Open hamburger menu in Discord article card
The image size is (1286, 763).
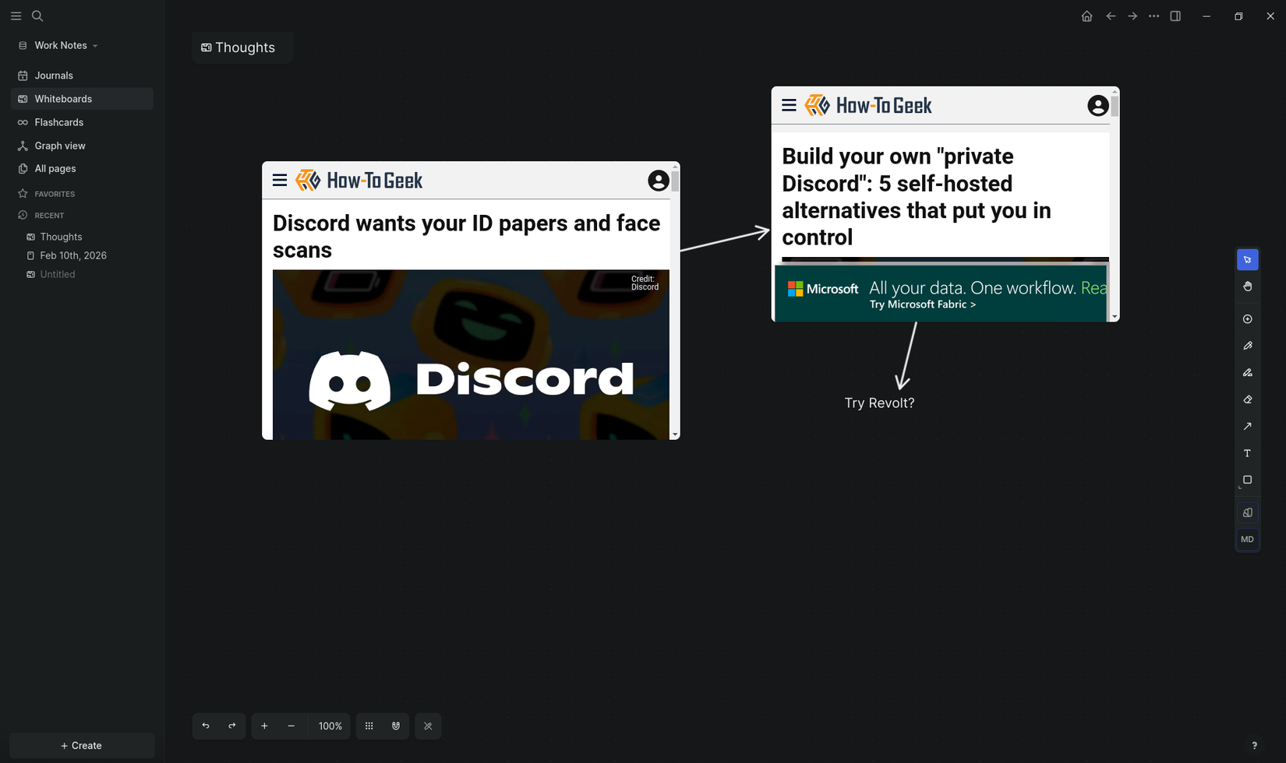[280, 181]
